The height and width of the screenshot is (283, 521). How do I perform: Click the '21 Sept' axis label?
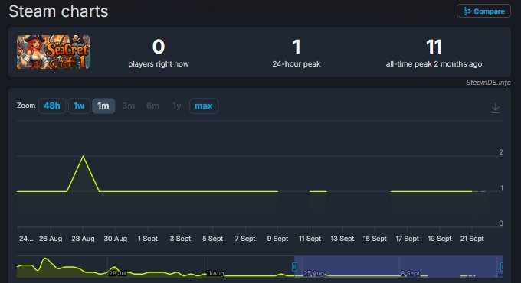[x=472, y=239]
